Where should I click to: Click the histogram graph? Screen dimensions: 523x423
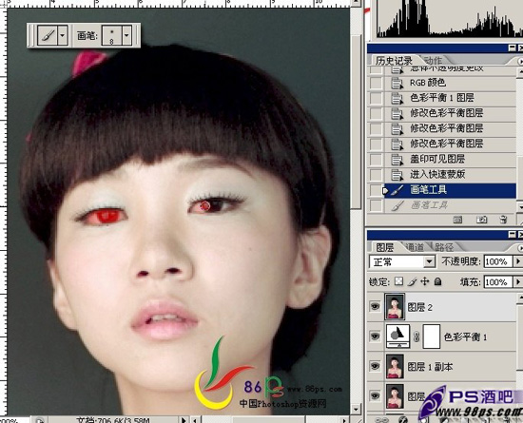[x=450, y=18]
